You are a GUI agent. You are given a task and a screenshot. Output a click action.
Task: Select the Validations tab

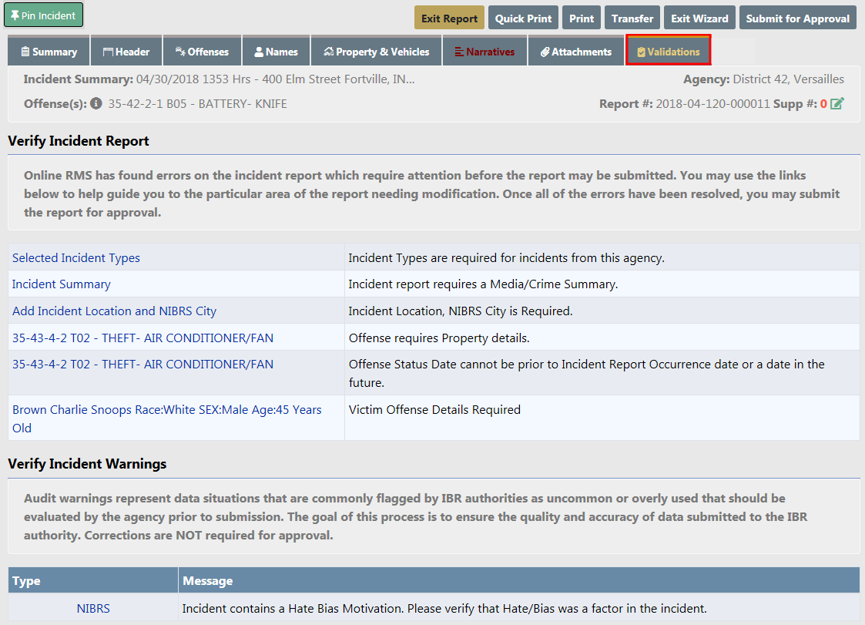coord(668,52)
